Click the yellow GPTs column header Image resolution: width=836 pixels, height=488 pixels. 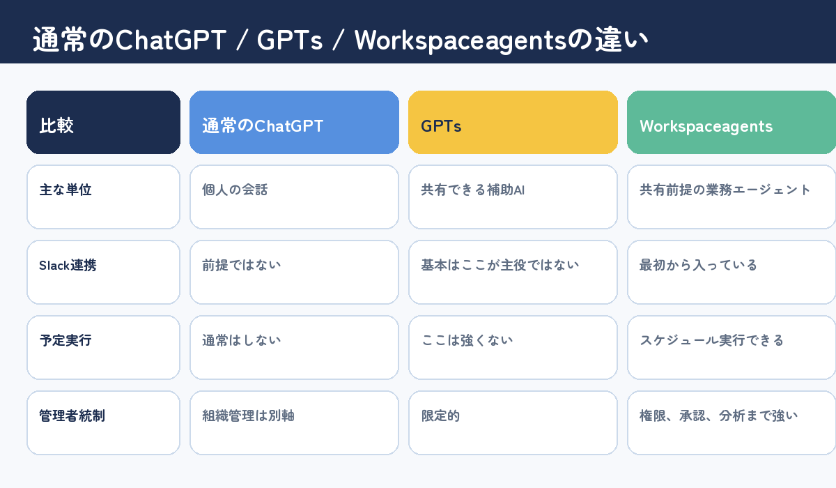point(513,122)
